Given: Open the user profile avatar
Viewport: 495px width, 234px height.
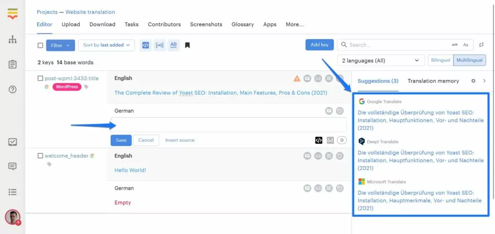Looking at the screenshot, I should (x=13, y=217).
